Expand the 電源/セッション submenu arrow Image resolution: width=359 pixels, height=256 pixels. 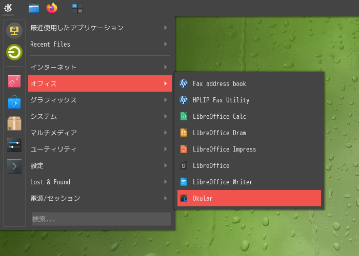click(x=165, y=198)
